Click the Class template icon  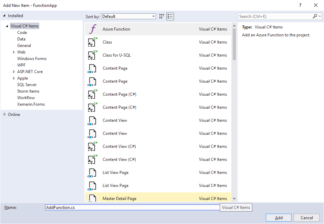click(x=92, y=42)
